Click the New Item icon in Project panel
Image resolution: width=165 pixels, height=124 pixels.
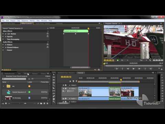[44, 103]
